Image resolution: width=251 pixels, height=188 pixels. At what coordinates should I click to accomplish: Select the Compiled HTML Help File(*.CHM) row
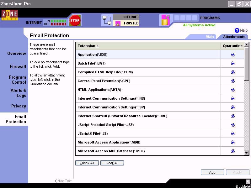(x=148, y=72)
